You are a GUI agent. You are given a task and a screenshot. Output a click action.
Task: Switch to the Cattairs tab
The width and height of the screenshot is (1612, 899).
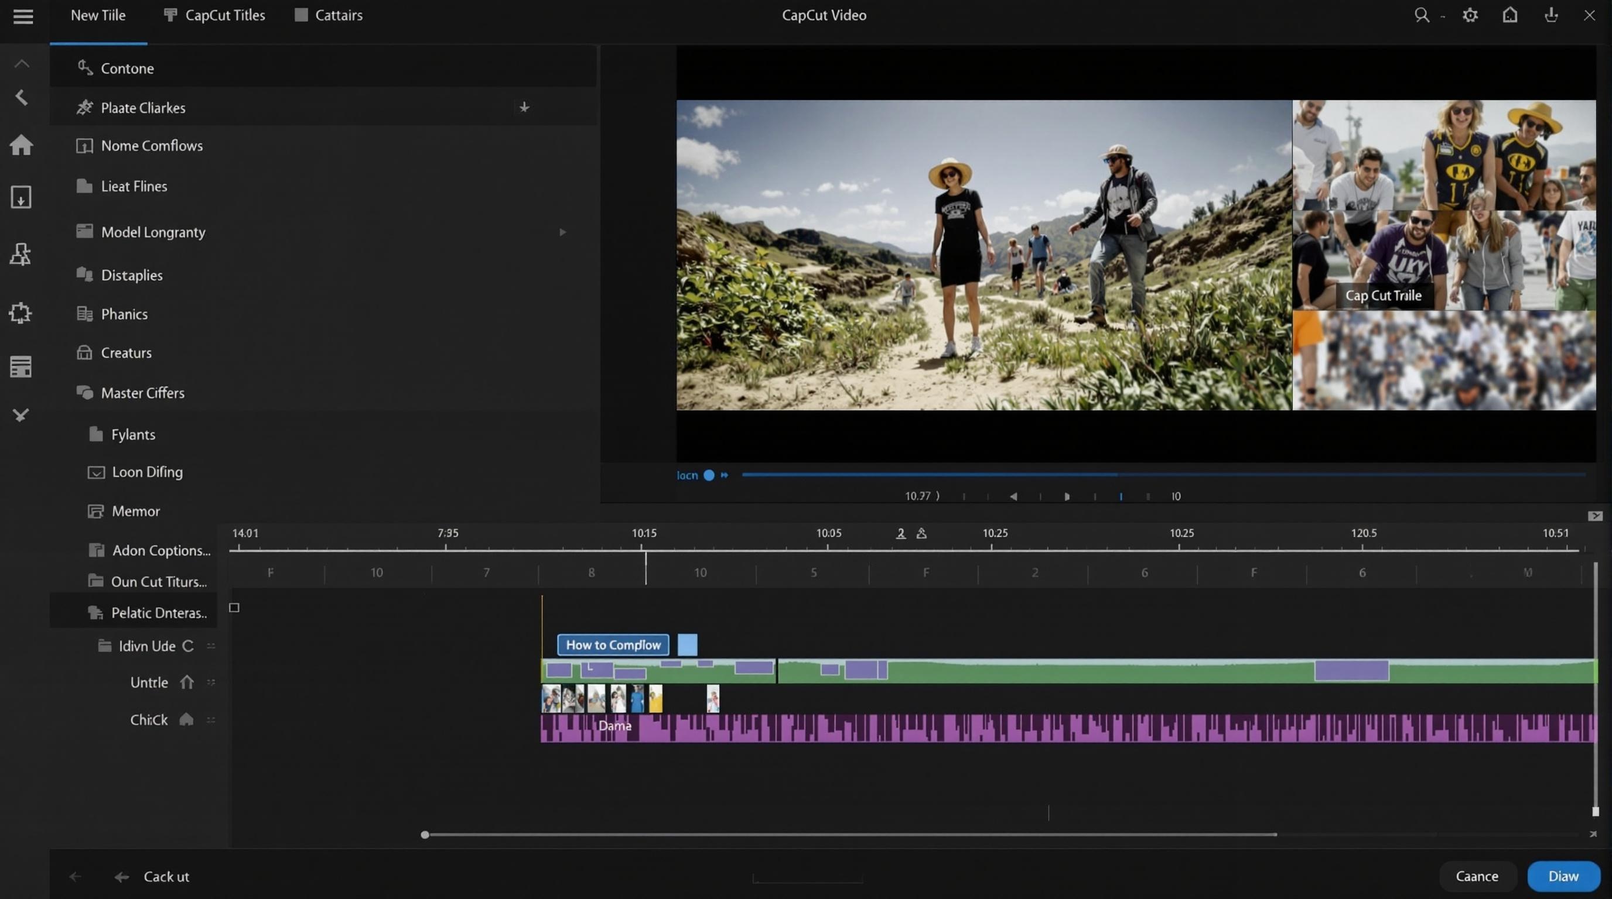pos(328,15)
